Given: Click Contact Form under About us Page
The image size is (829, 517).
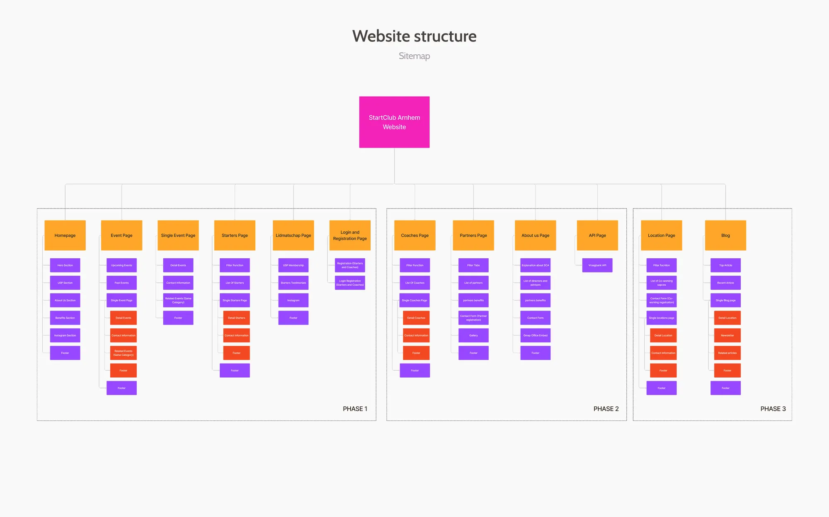Looking at the screenshot, I should pos(536,318).
